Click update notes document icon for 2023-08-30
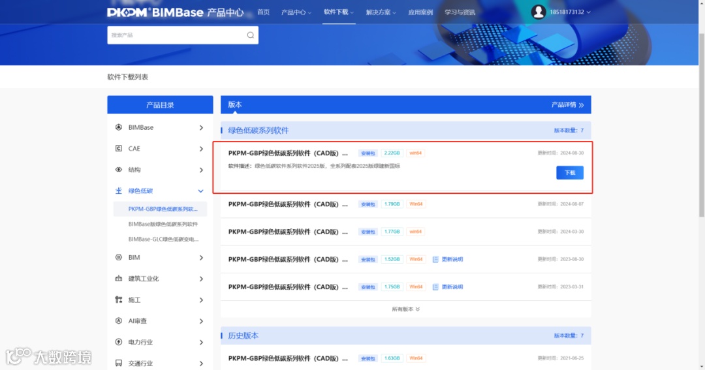 coord(435,260)
